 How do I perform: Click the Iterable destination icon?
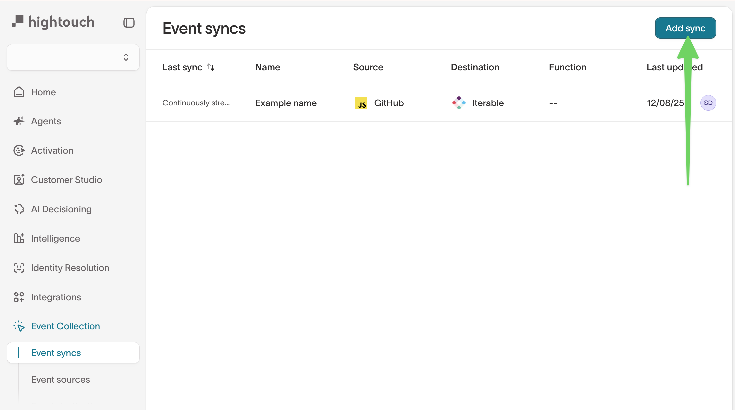459,103
